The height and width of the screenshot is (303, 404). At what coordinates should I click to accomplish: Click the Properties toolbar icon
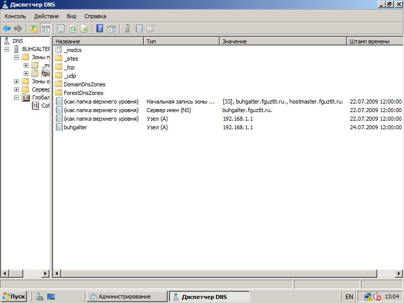(61, 29)
